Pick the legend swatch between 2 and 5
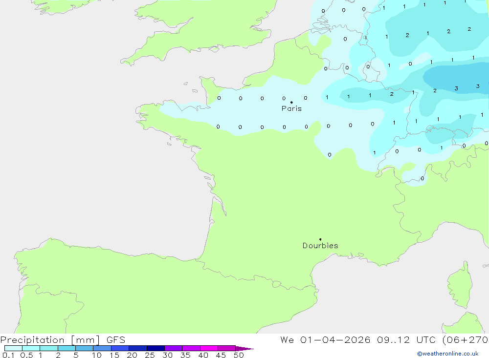 point(67,348)
